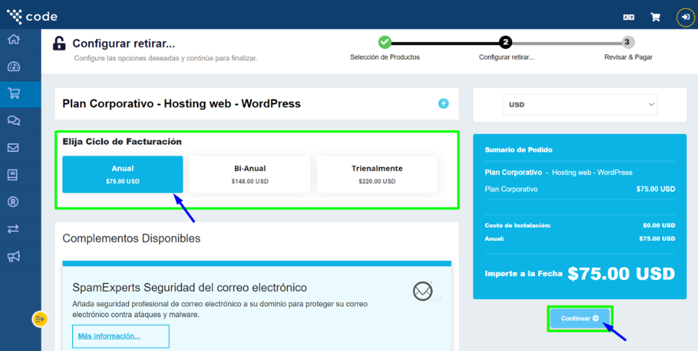Choose the Trienalmente $220.00 billing cycle

click(376, 174)
